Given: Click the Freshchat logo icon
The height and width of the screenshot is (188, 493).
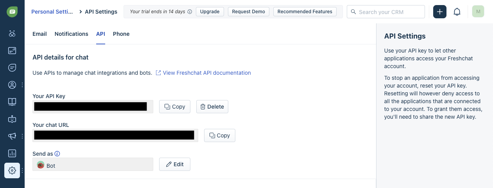Looking at the screenshot, I should pyautogui.click(x=12, y=12).
